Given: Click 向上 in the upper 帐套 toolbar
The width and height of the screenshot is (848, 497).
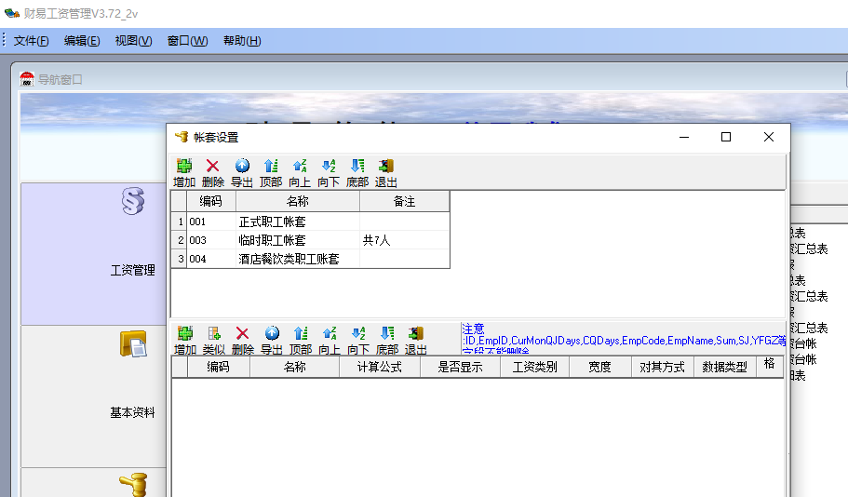Looking at the screenshot, I should tap(300, 173).
